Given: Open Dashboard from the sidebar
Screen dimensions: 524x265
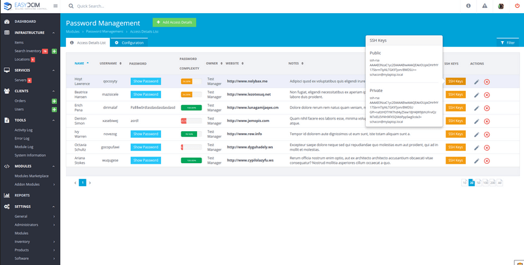Looking at the screenshot, I should (26, 22).
